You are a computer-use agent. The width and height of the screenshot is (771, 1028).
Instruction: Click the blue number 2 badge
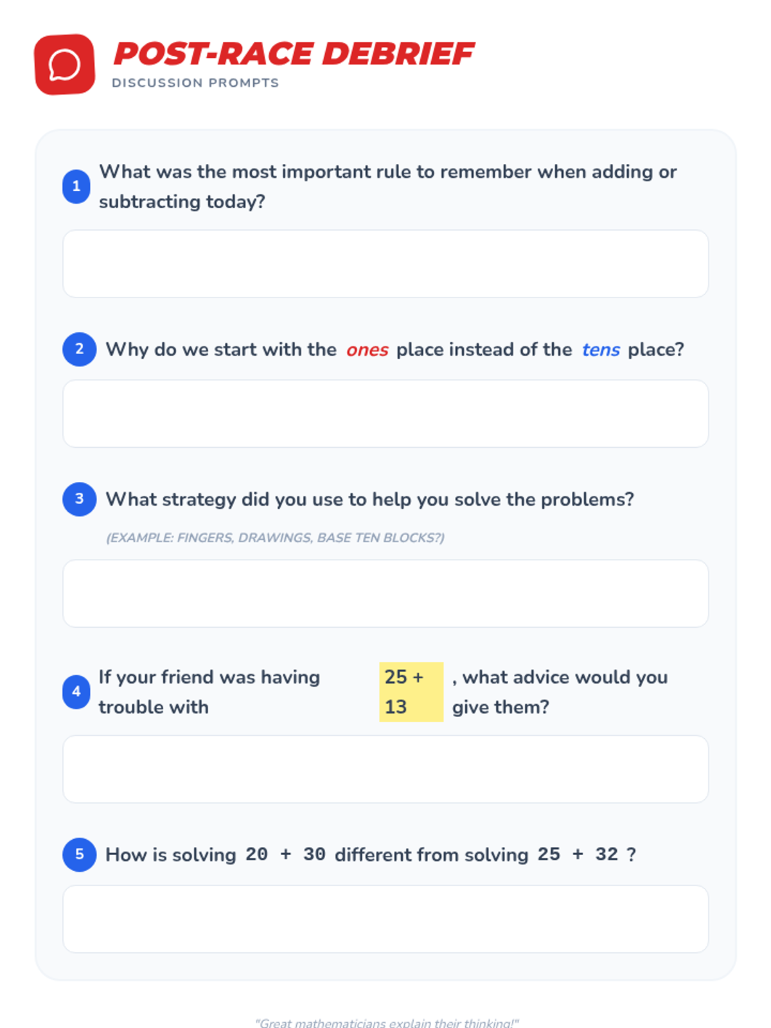click(x=79, y=349)
